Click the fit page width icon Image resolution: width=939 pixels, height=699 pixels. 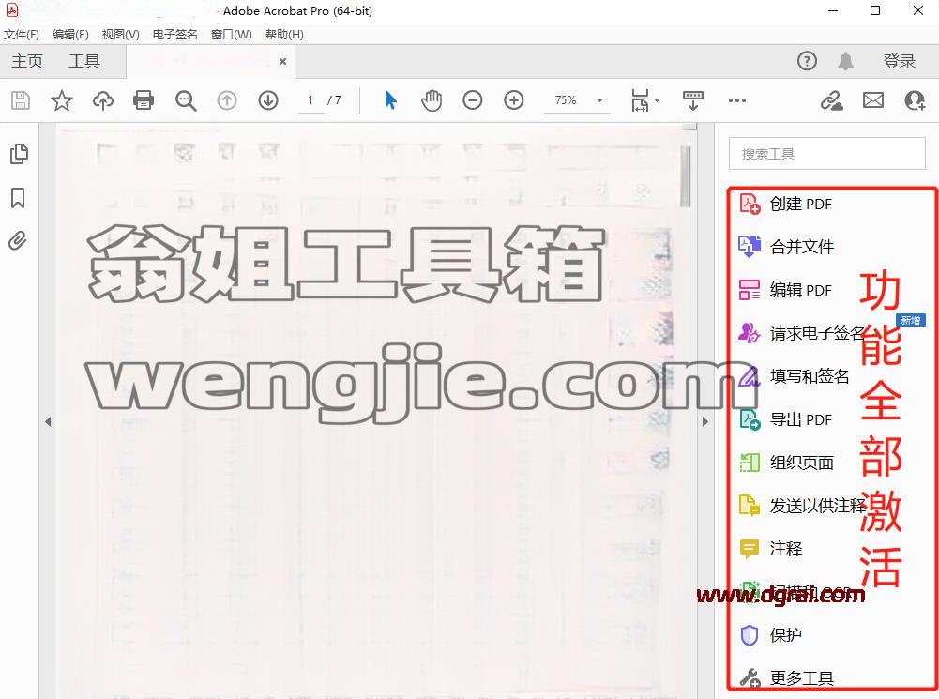click(x=640, y=100)
